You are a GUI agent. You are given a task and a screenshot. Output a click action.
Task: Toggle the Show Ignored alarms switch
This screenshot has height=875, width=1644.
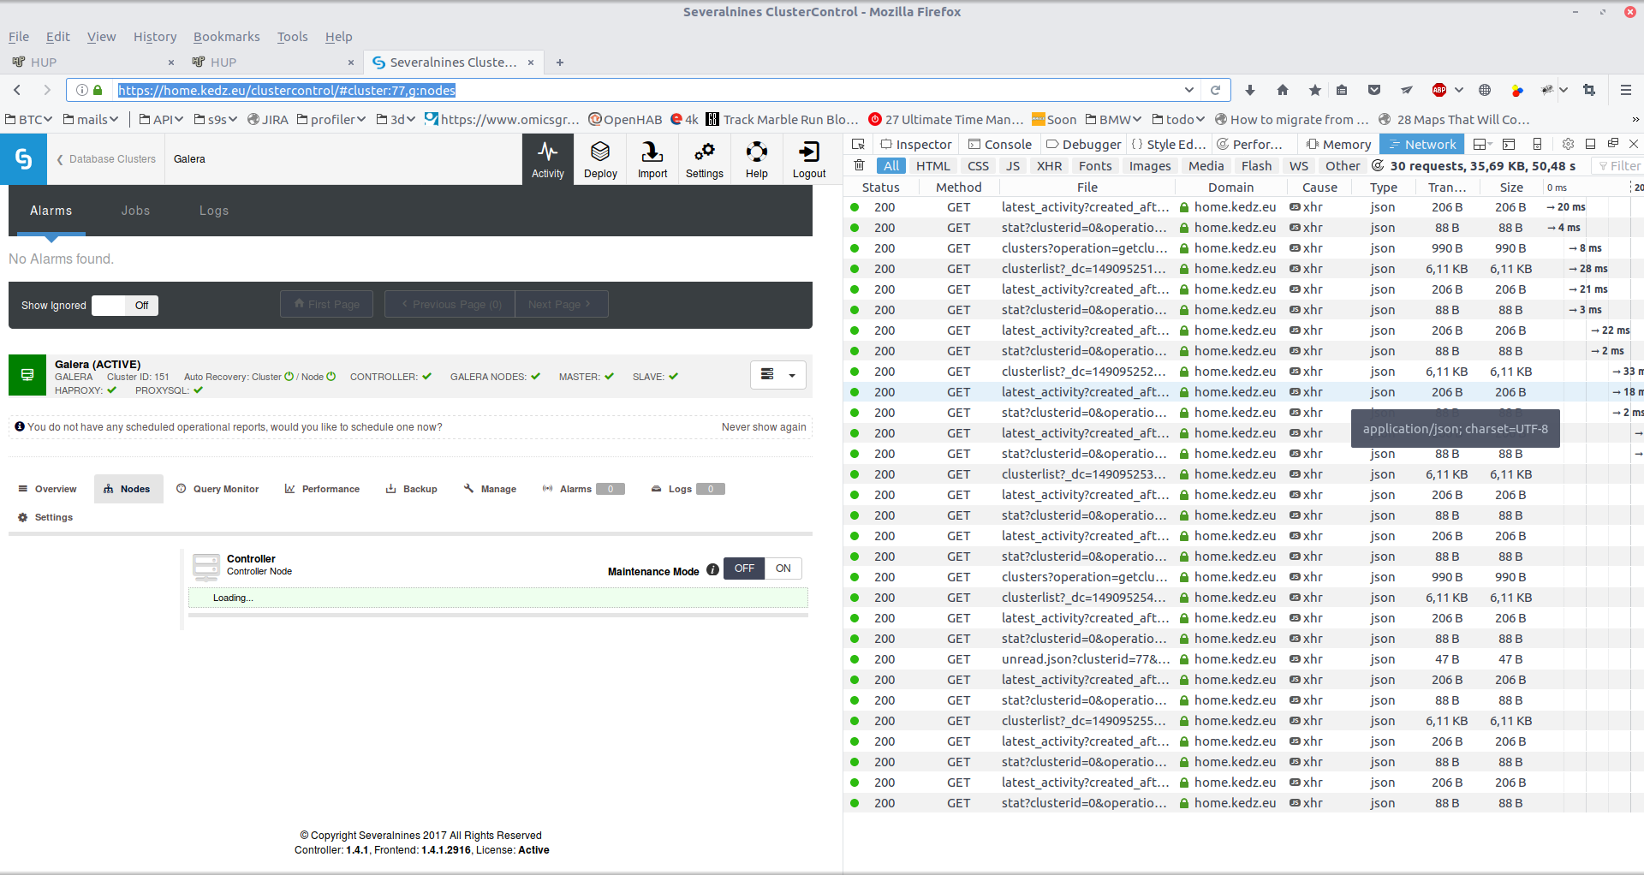pos(125,306)
